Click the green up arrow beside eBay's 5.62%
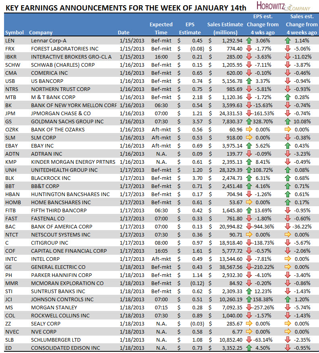Viewport: 319px width, 353px height. (x=249, y=146)
